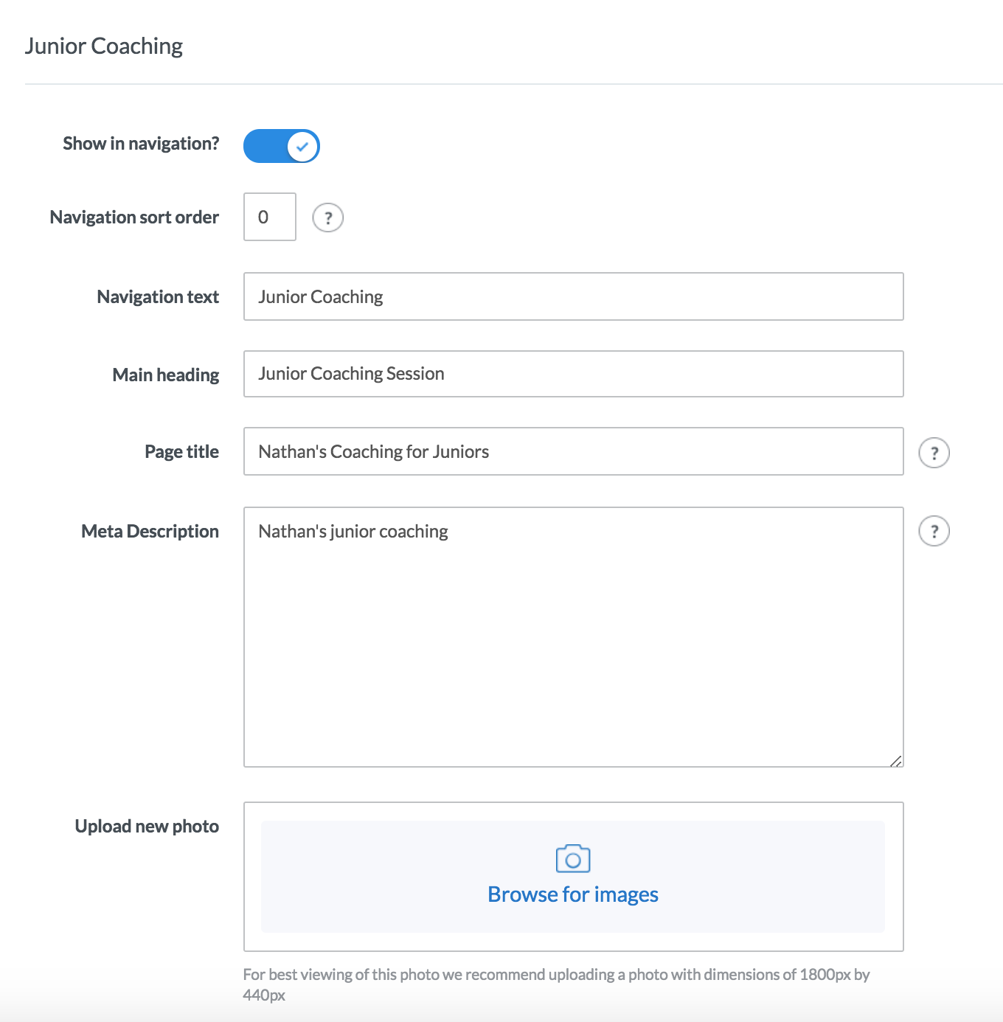
Task: Toggle the Show in navigation switch
Action: pyautogui.click(x=281, y=146)
